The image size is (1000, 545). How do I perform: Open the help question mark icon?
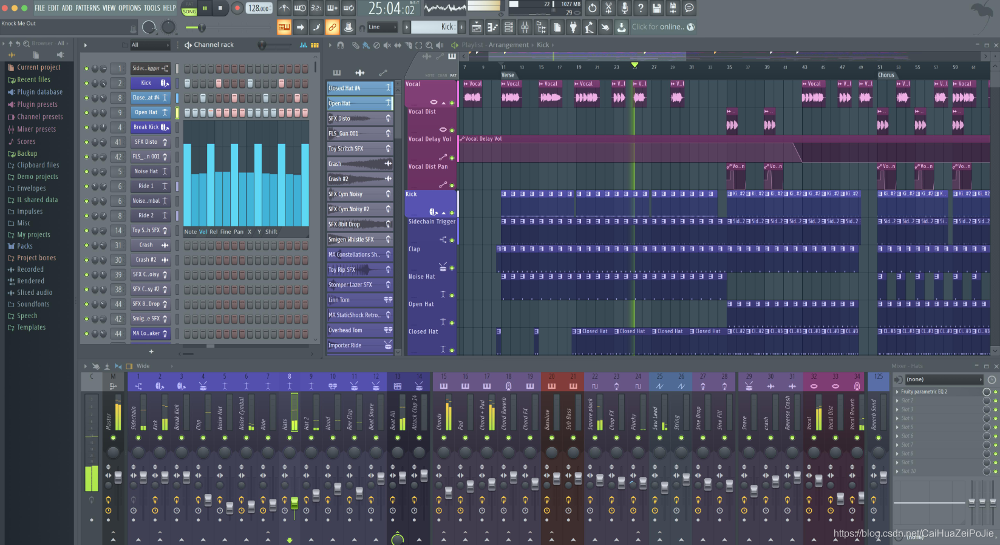pos(641,8)
